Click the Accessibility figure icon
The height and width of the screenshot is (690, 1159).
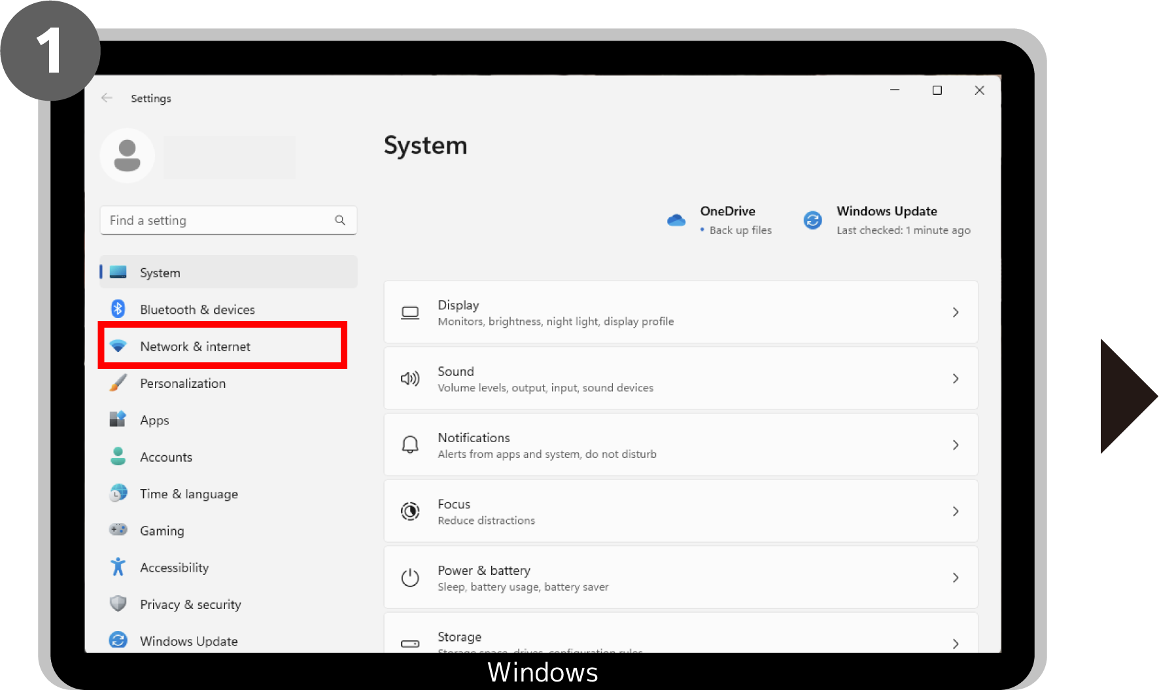(x=118, y=567)
